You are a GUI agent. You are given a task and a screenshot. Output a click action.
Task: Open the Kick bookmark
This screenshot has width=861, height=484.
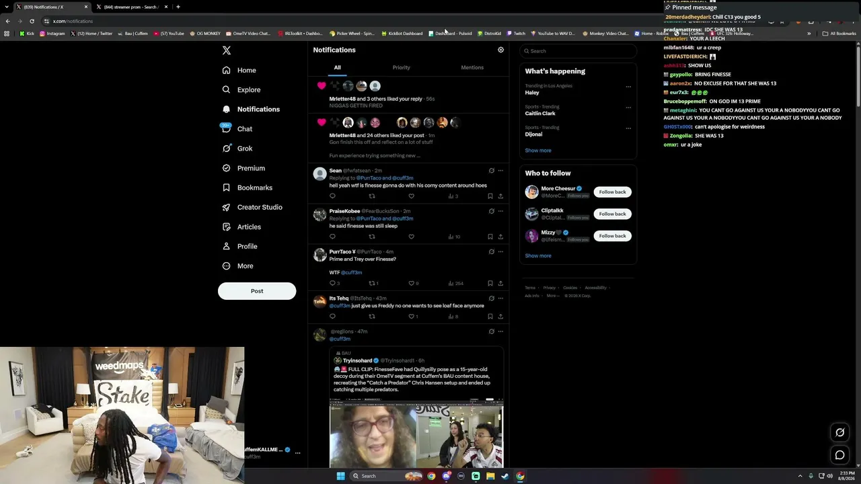click(x=27, y=34)
